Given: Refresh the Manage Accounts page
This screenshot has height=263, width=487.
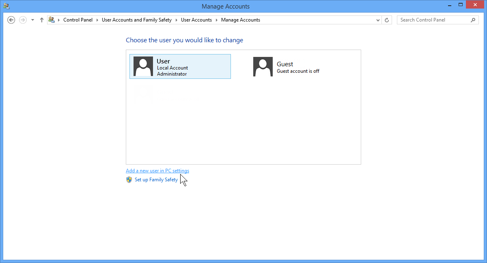Looking at the screenshot, I should click(387, 20).
